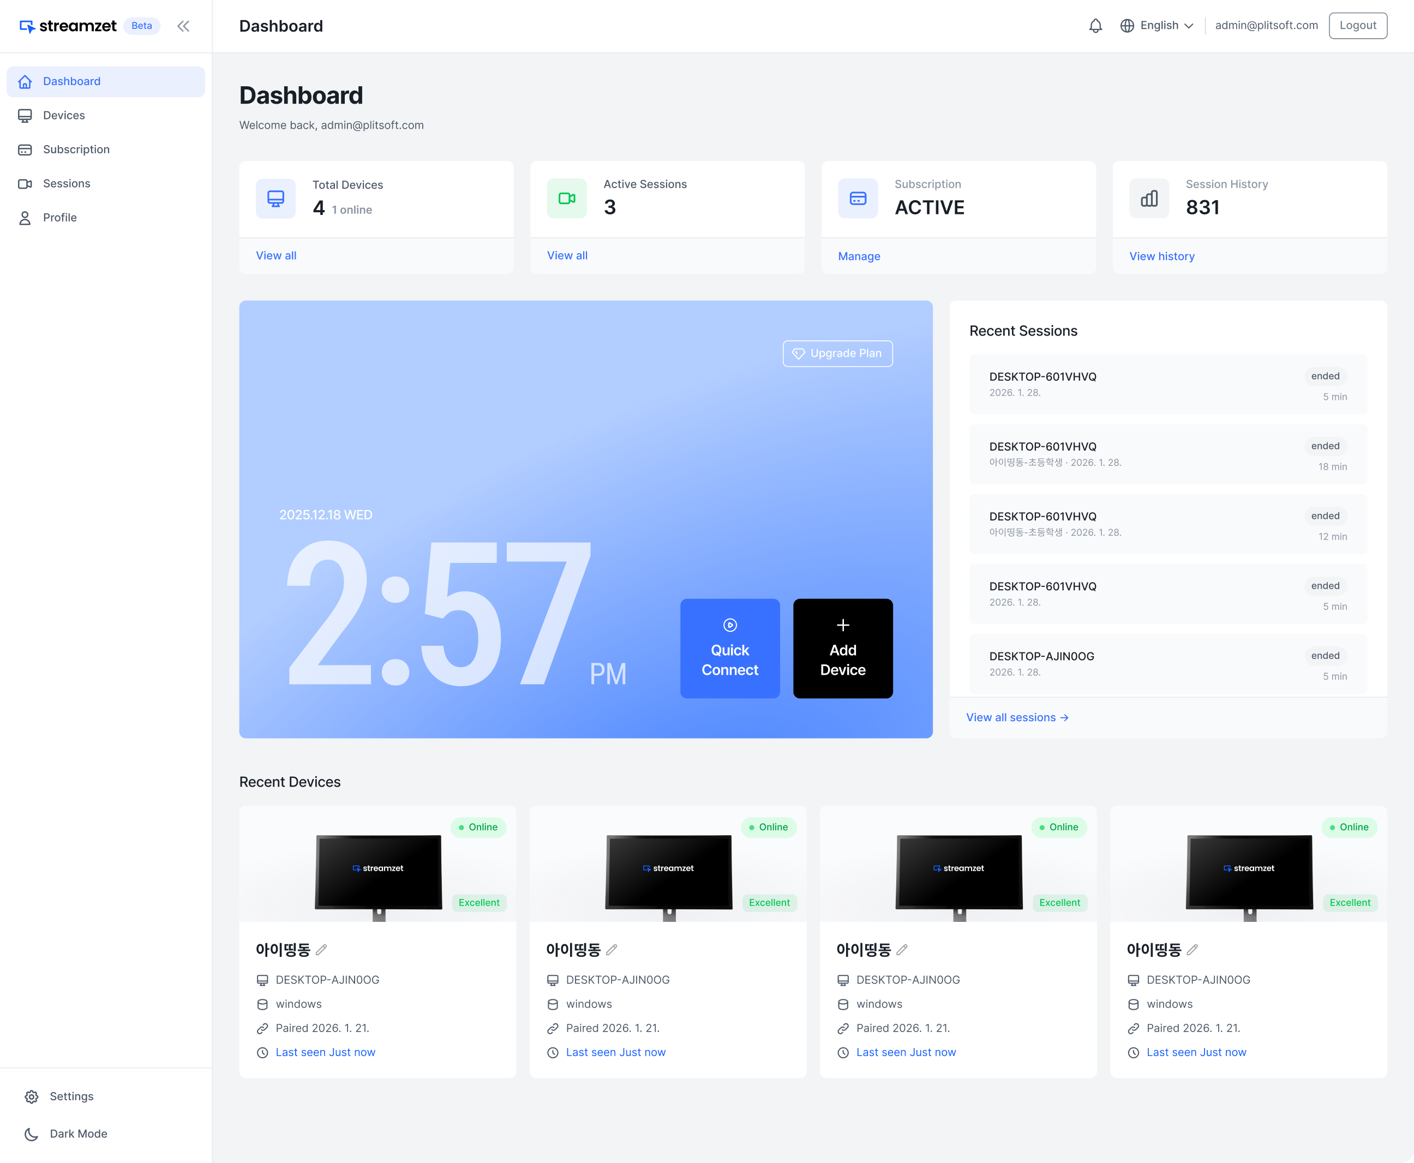Collapse the sidebar with the double chevron
This screenshot has width=1414, height=1163.
(183, 26)
